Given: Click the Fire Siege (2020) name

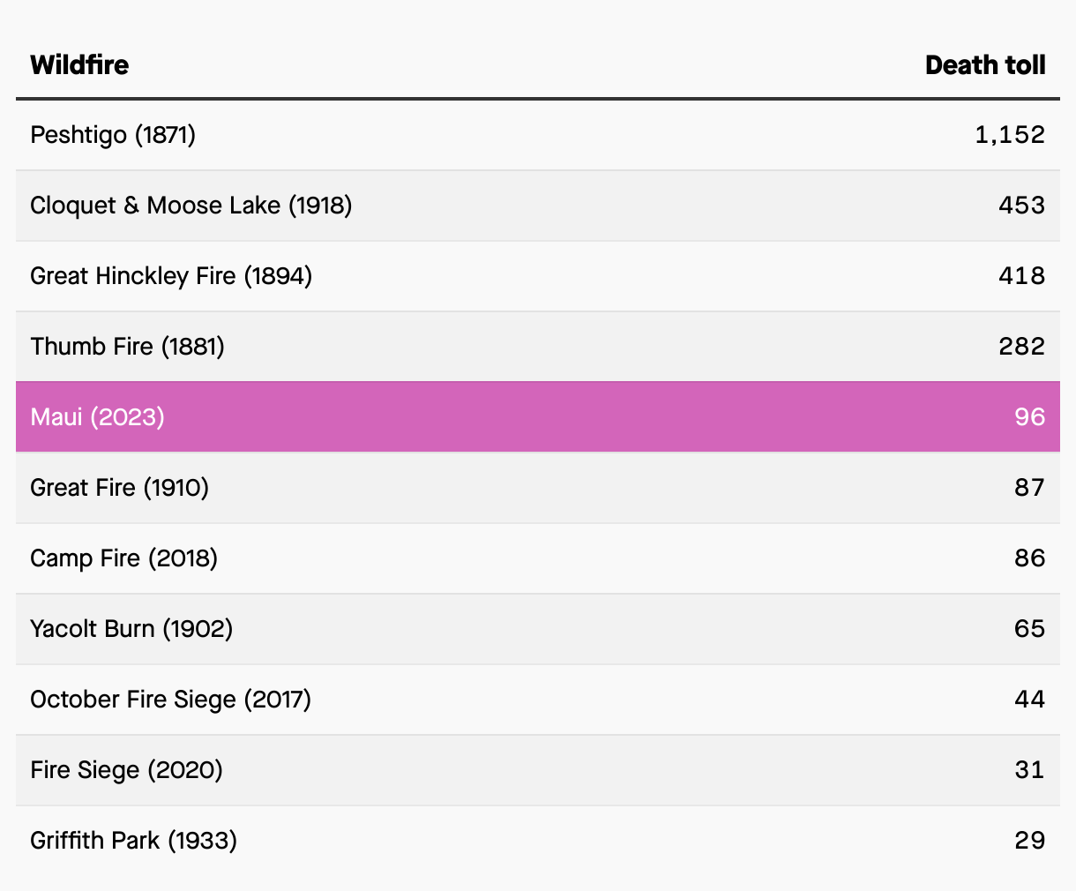Looking at the screenshot, I should 126,770.
